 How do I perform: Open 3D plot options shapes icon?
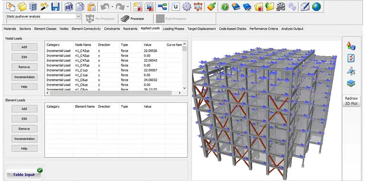click(x=351, y=46)
